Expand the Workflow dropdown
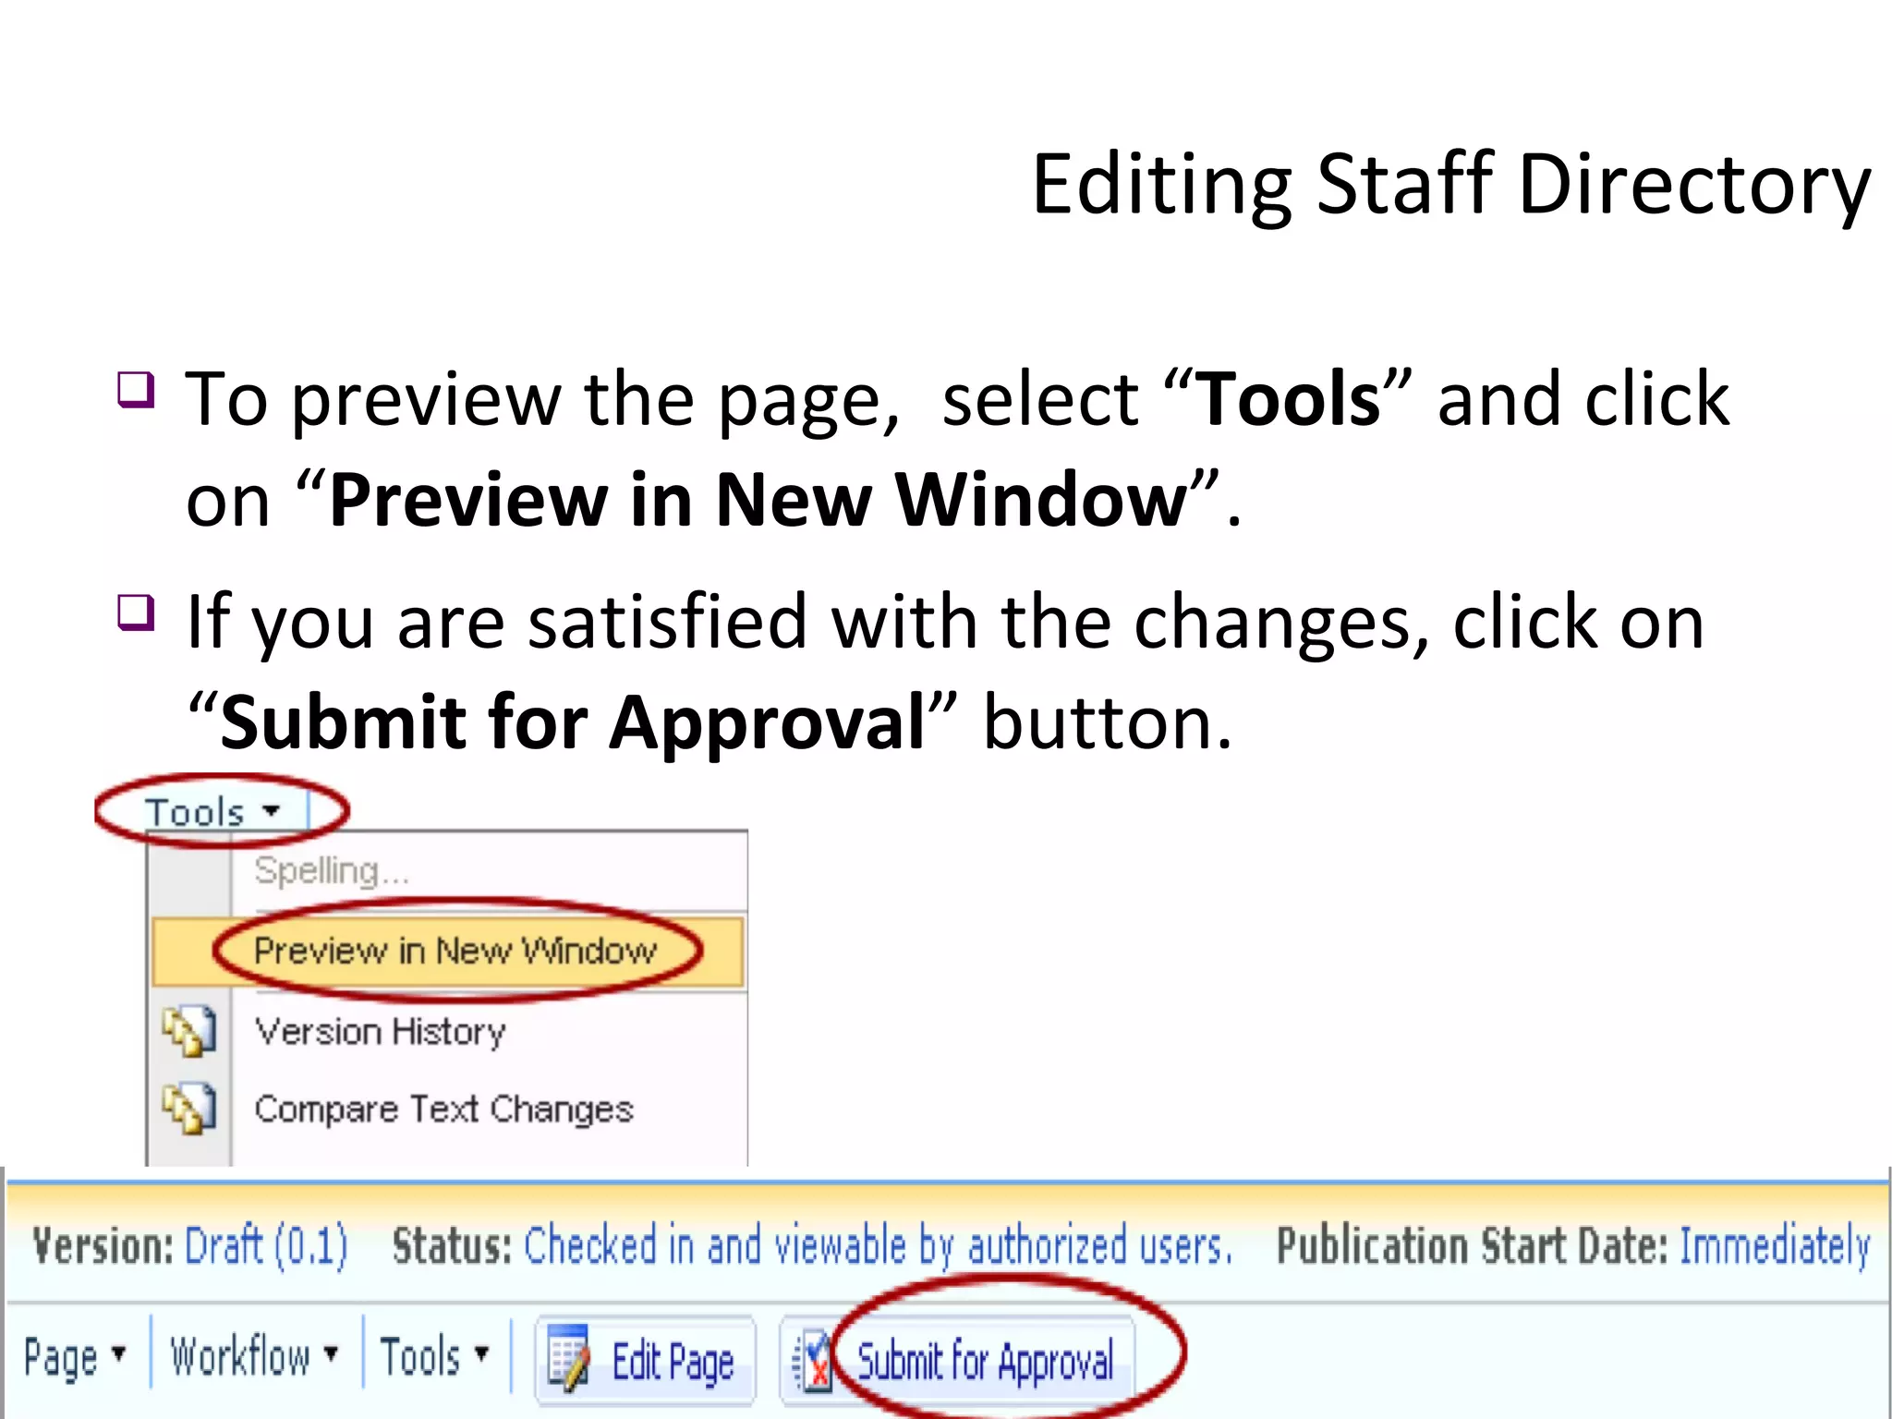 (x=254, y=1356)
